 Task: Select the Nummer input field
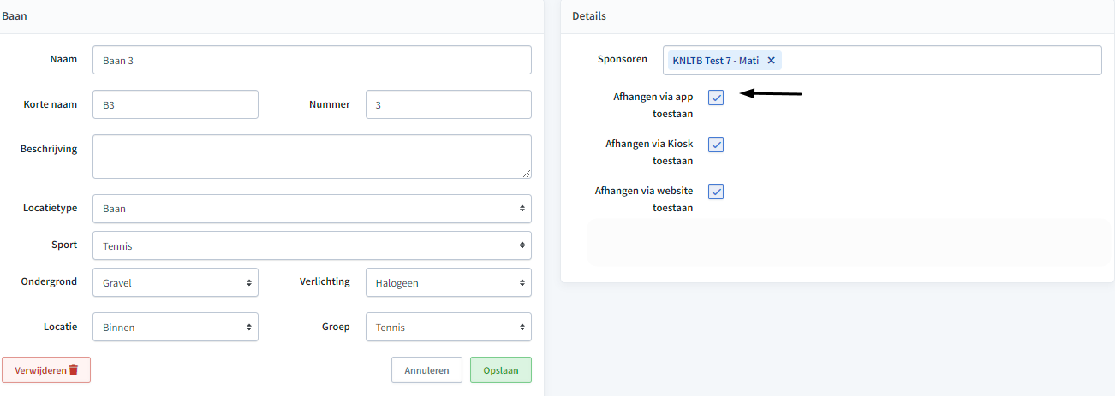click(449, 104)
